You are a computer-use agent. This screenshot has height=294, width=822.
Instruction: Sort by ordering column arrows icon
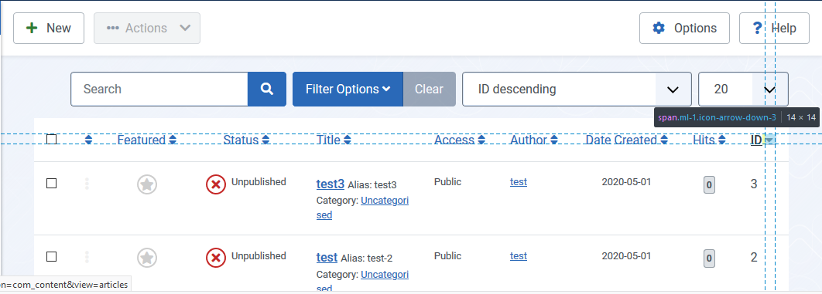click(x=88, y=140)
